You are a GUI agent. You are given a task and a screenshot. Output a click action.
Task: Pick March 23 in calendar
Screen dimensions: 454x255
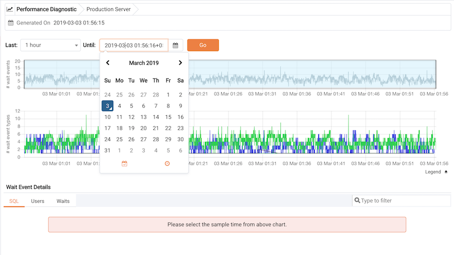pos(181,128)
